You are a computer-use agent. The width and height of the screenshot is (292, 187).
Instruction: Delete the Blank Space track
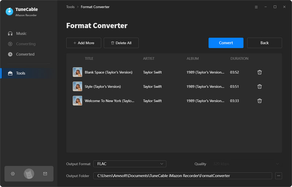(x=260, y=72)
